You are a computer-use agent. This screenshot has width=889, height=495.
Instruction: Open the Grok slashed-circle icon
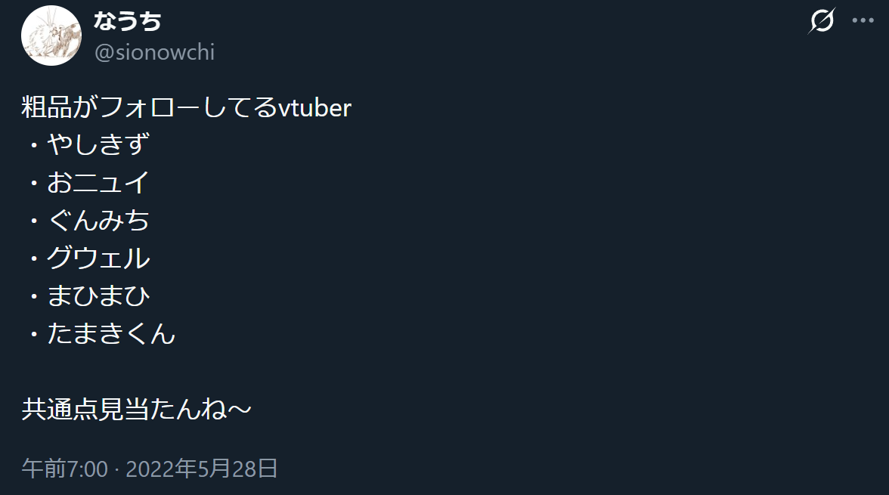click(821, 21)
